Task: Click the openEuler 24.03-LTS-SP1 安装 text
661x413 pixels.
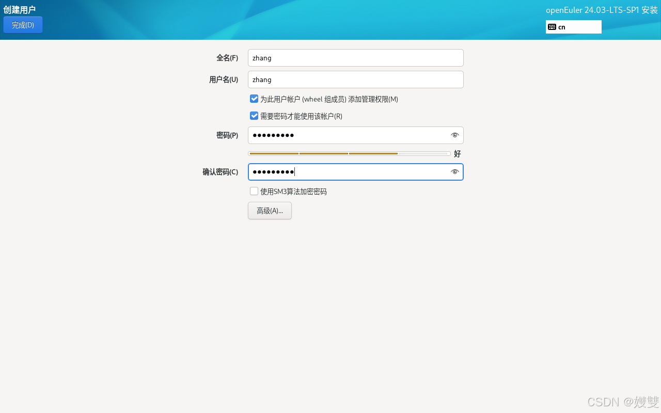Action: (x=602, y=10)
